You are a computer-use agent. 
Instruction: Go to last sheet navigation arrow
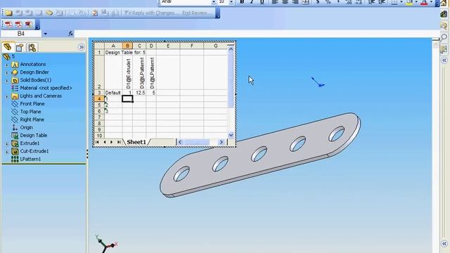[119, 142]
